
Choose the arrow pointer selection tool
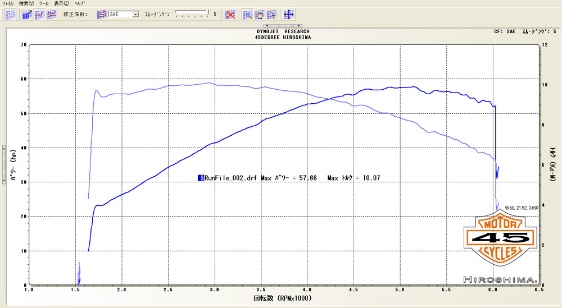[271, 15]
